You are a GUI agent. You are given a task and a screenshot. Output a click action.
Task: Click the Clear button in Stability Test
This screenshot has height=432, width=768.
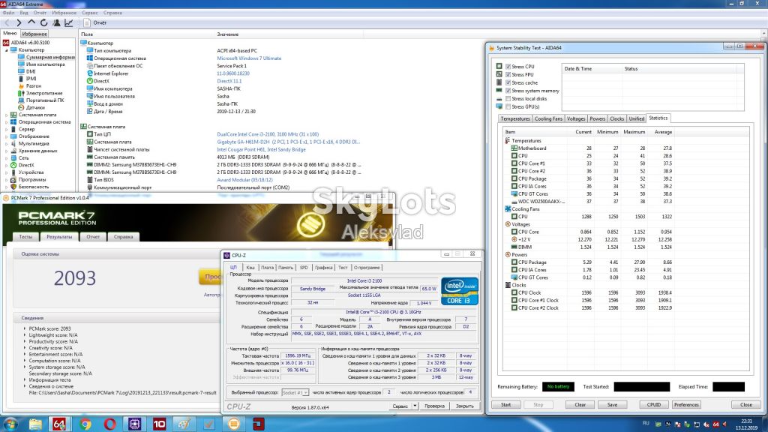pos(580,404)
